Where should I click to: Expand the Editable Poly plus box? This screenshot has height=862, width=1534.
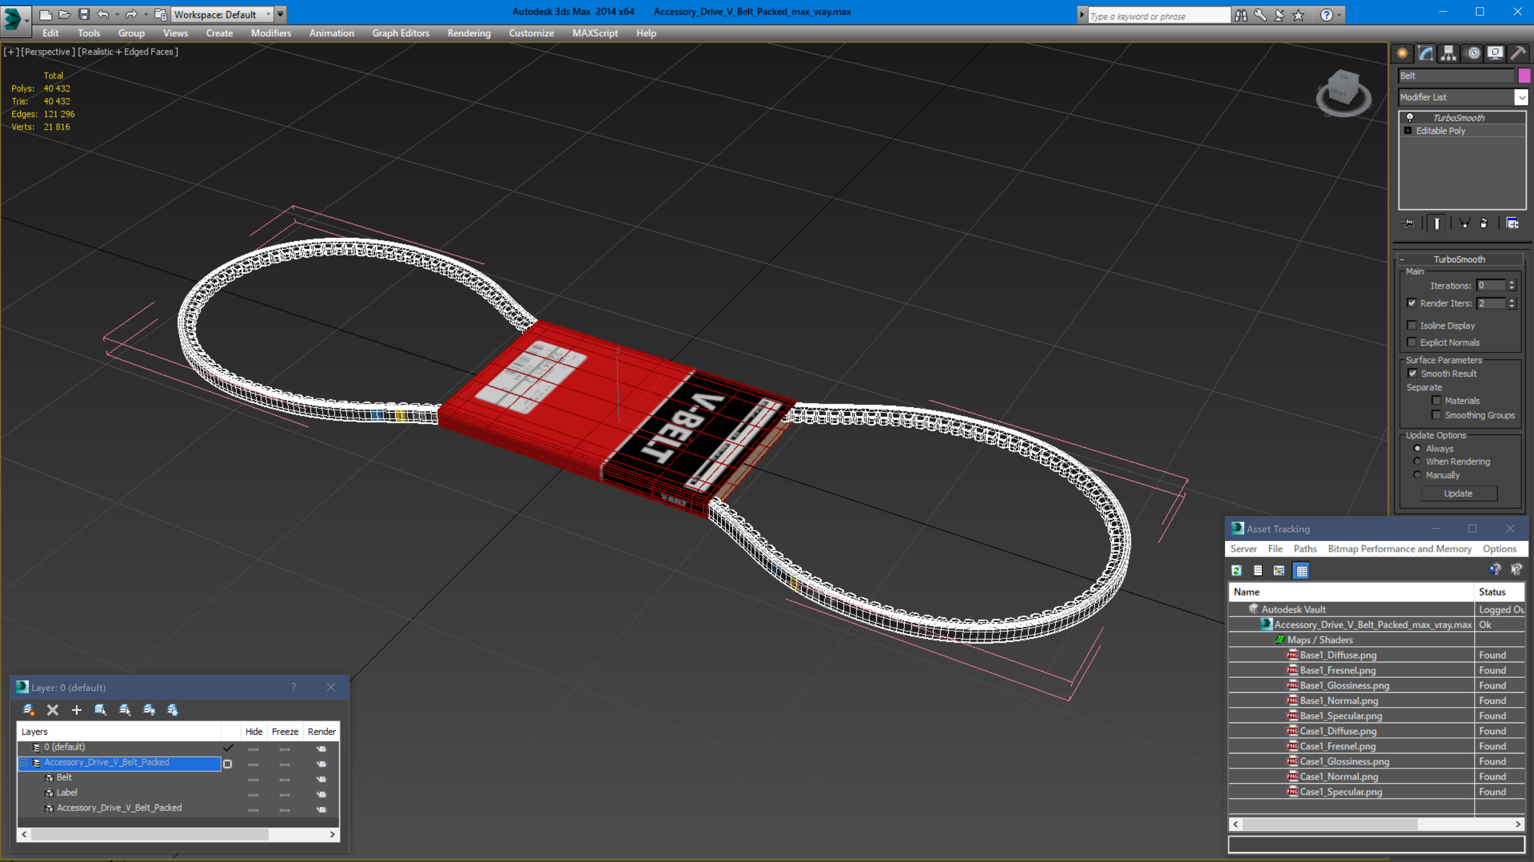pos(1408,131)
